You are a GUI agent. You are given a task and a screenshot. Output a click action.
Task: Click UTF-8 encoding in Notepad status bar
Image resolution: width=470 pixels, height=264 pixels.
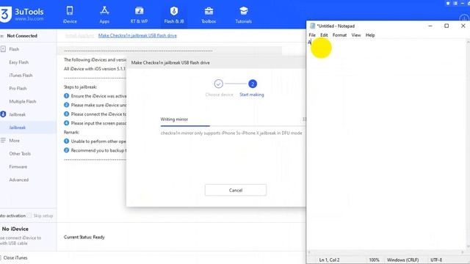click(x=436, y=260)
